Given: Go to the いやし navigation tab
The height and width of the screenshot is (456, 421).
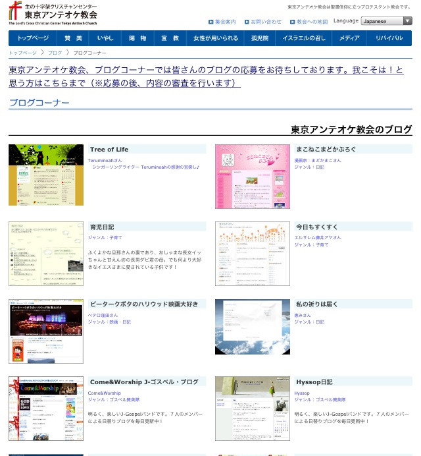Looking at the screenshot, I should click(x=105, y=38).
